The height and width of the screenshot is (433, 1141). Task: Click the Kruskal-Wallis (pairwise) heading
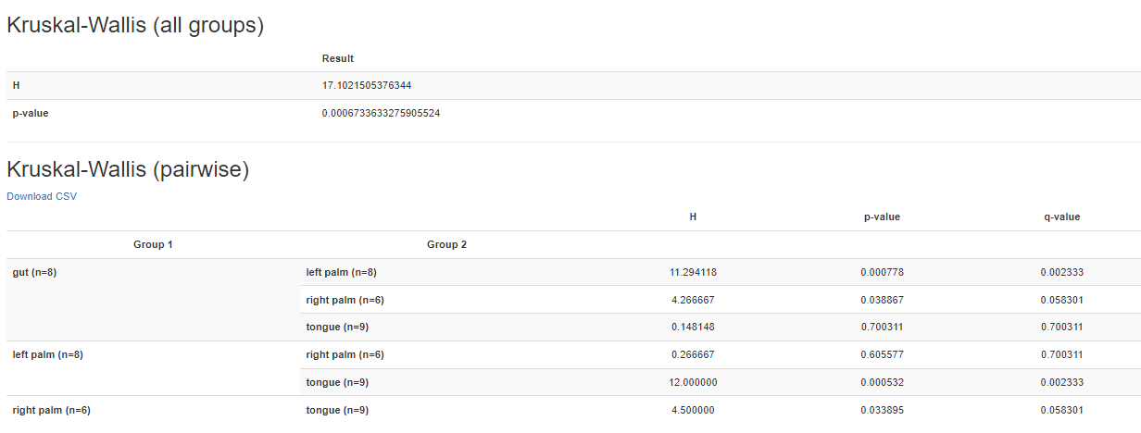pos(128,169)
